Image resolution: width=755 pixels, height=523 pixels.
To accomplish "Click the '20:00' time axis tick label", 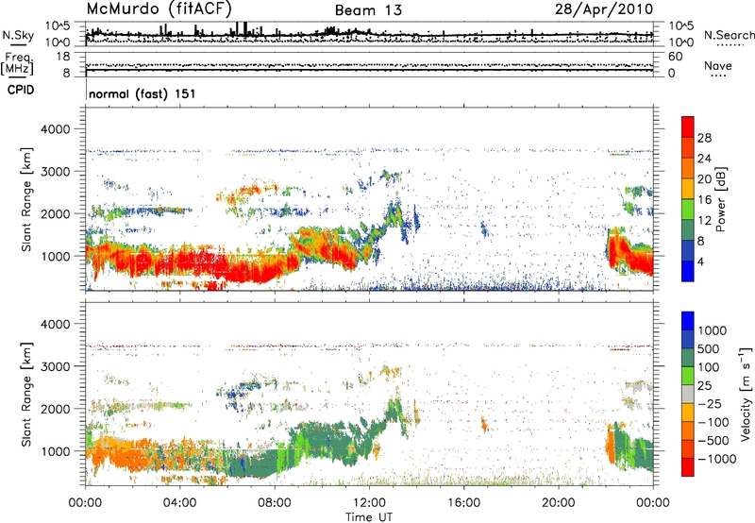I will click(x=558, y=503).
